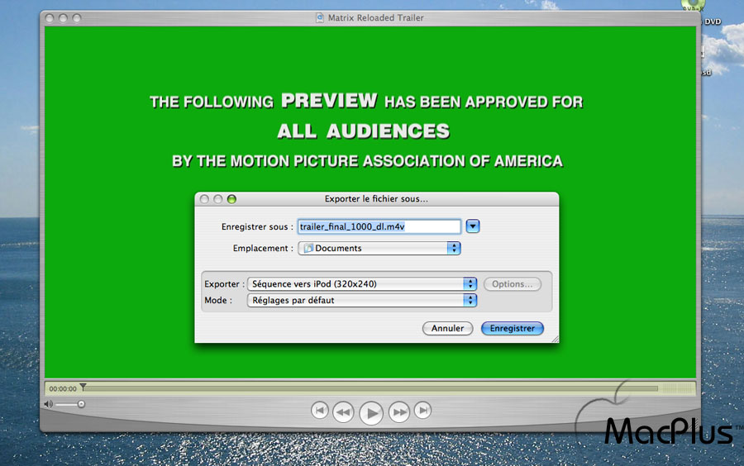
Task: Click the rewind playback button
Action: (x=342, y=412)
